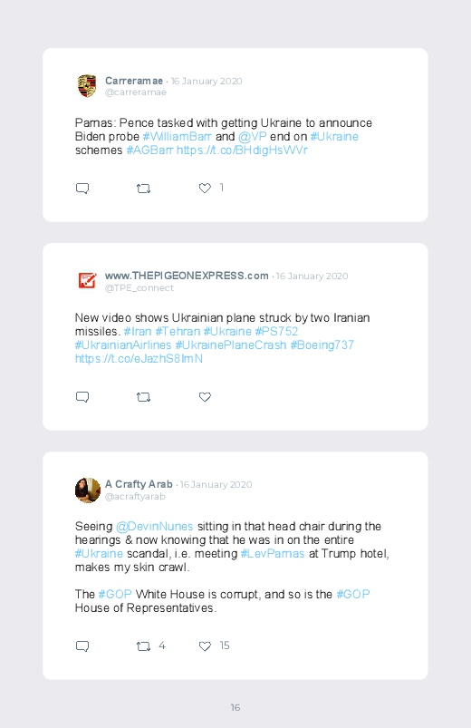Retweet A Crafty Arab's tweet
Viewport: 471px width, 728px height.
(x=143, y=646)
